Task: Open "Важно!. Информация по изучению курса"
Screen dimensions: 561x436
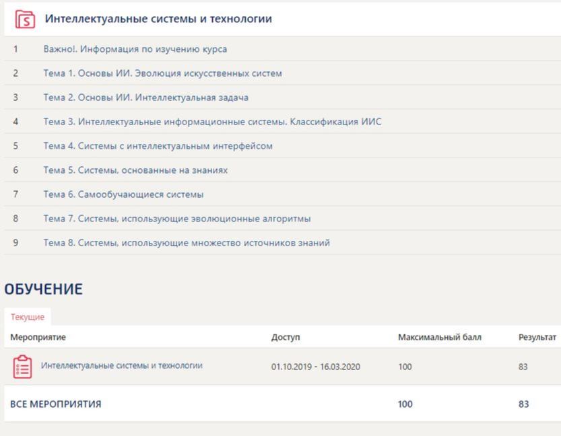Action: click(x=135, y=49)
